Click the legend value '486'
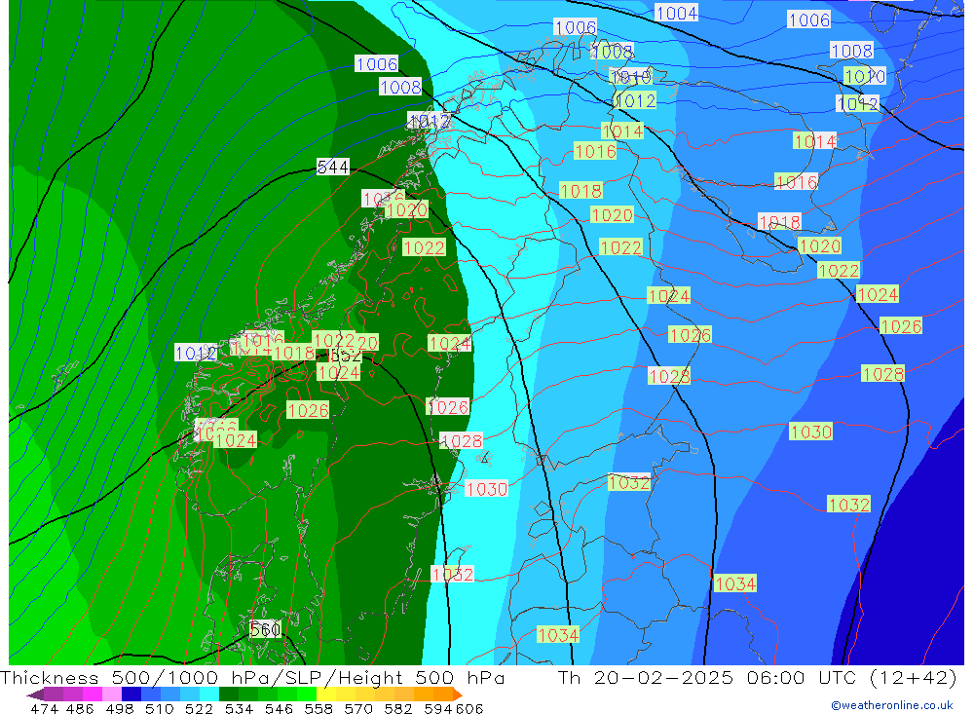The height and width of the screenshot is (714, 974). point(80,708)
